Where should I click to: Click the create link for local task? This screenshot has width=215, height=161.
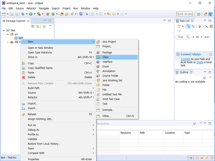tap(200, 62)
